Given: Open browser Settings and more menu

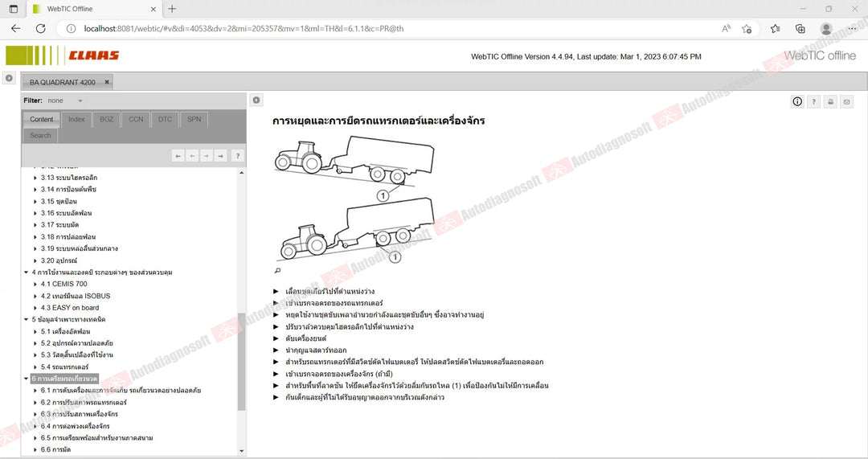Looking at the screenshot, I should (x=853, y=28).
